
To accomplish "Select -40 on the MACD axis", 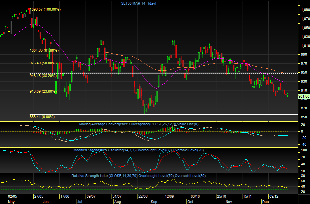I will coord(303,144).
